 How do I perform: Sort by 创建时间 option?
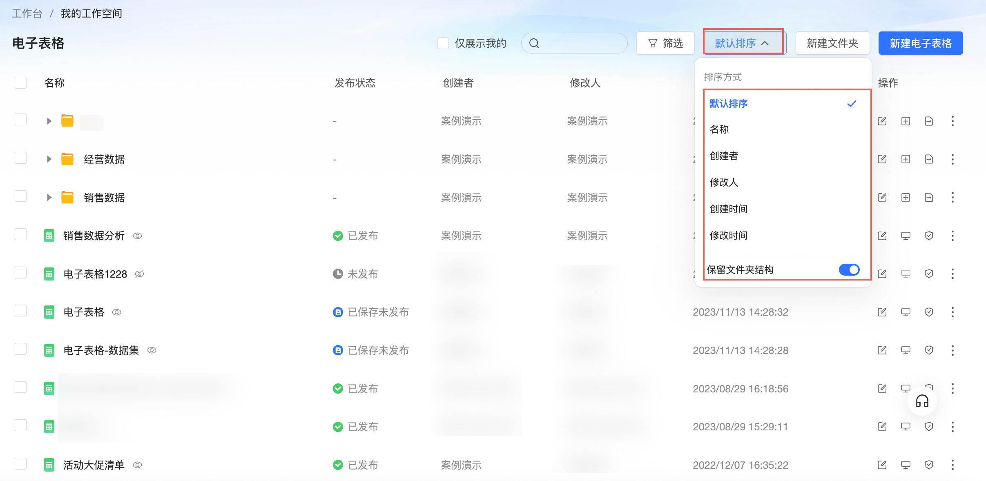coord(728,209)
